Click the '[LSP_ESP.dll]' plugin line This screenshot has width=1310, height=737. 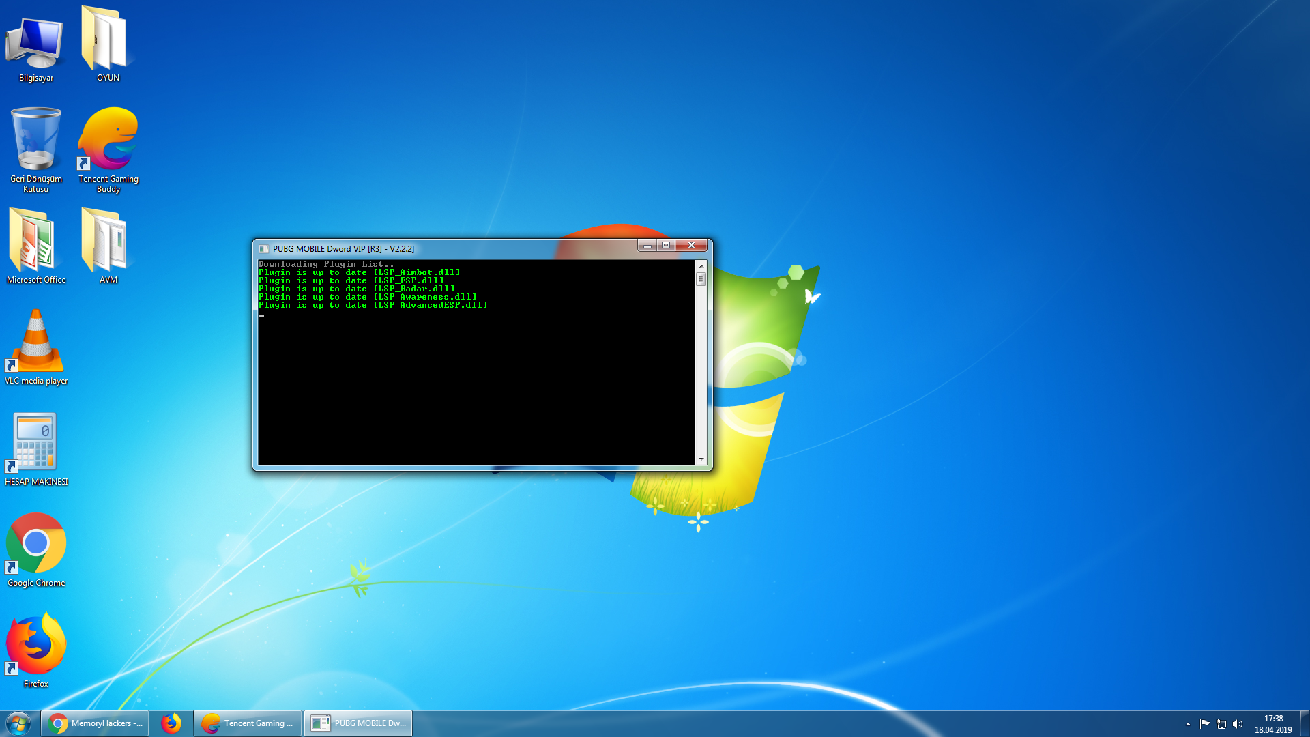tap(351, 280)
